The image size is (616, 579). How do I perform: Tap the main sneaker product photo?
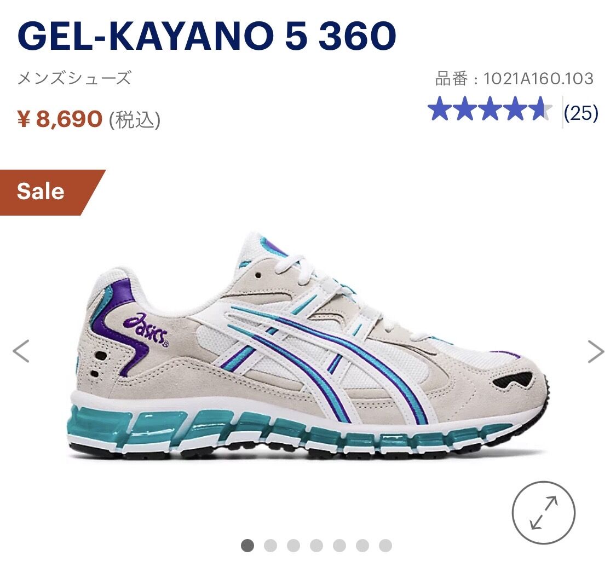(x=310, y=345)
